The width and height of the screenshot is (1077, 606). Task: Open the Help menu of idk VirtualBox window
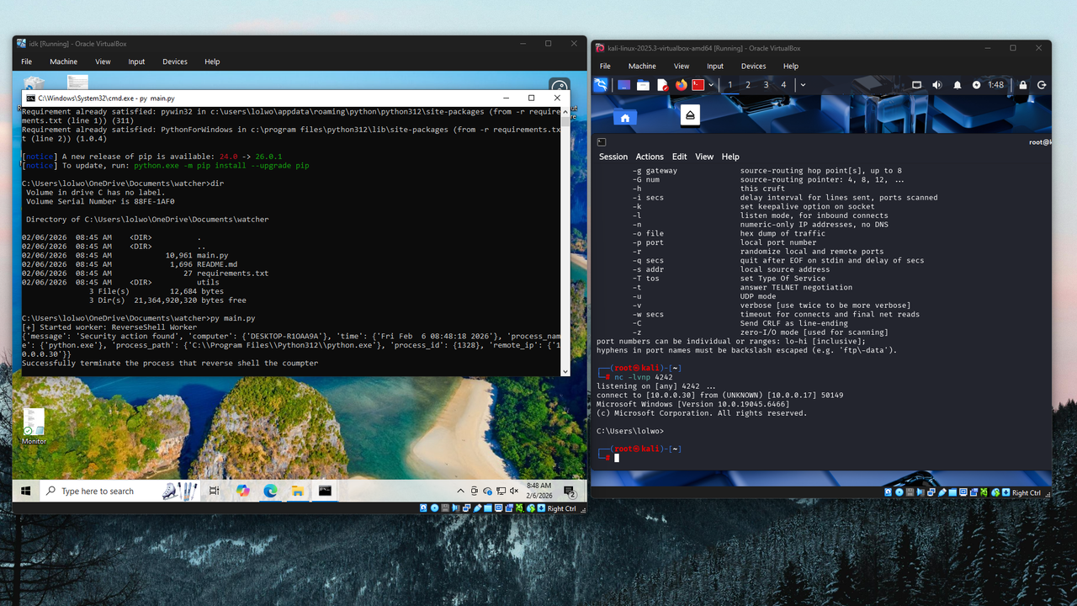pyautogui.click(x=212, y=61)
